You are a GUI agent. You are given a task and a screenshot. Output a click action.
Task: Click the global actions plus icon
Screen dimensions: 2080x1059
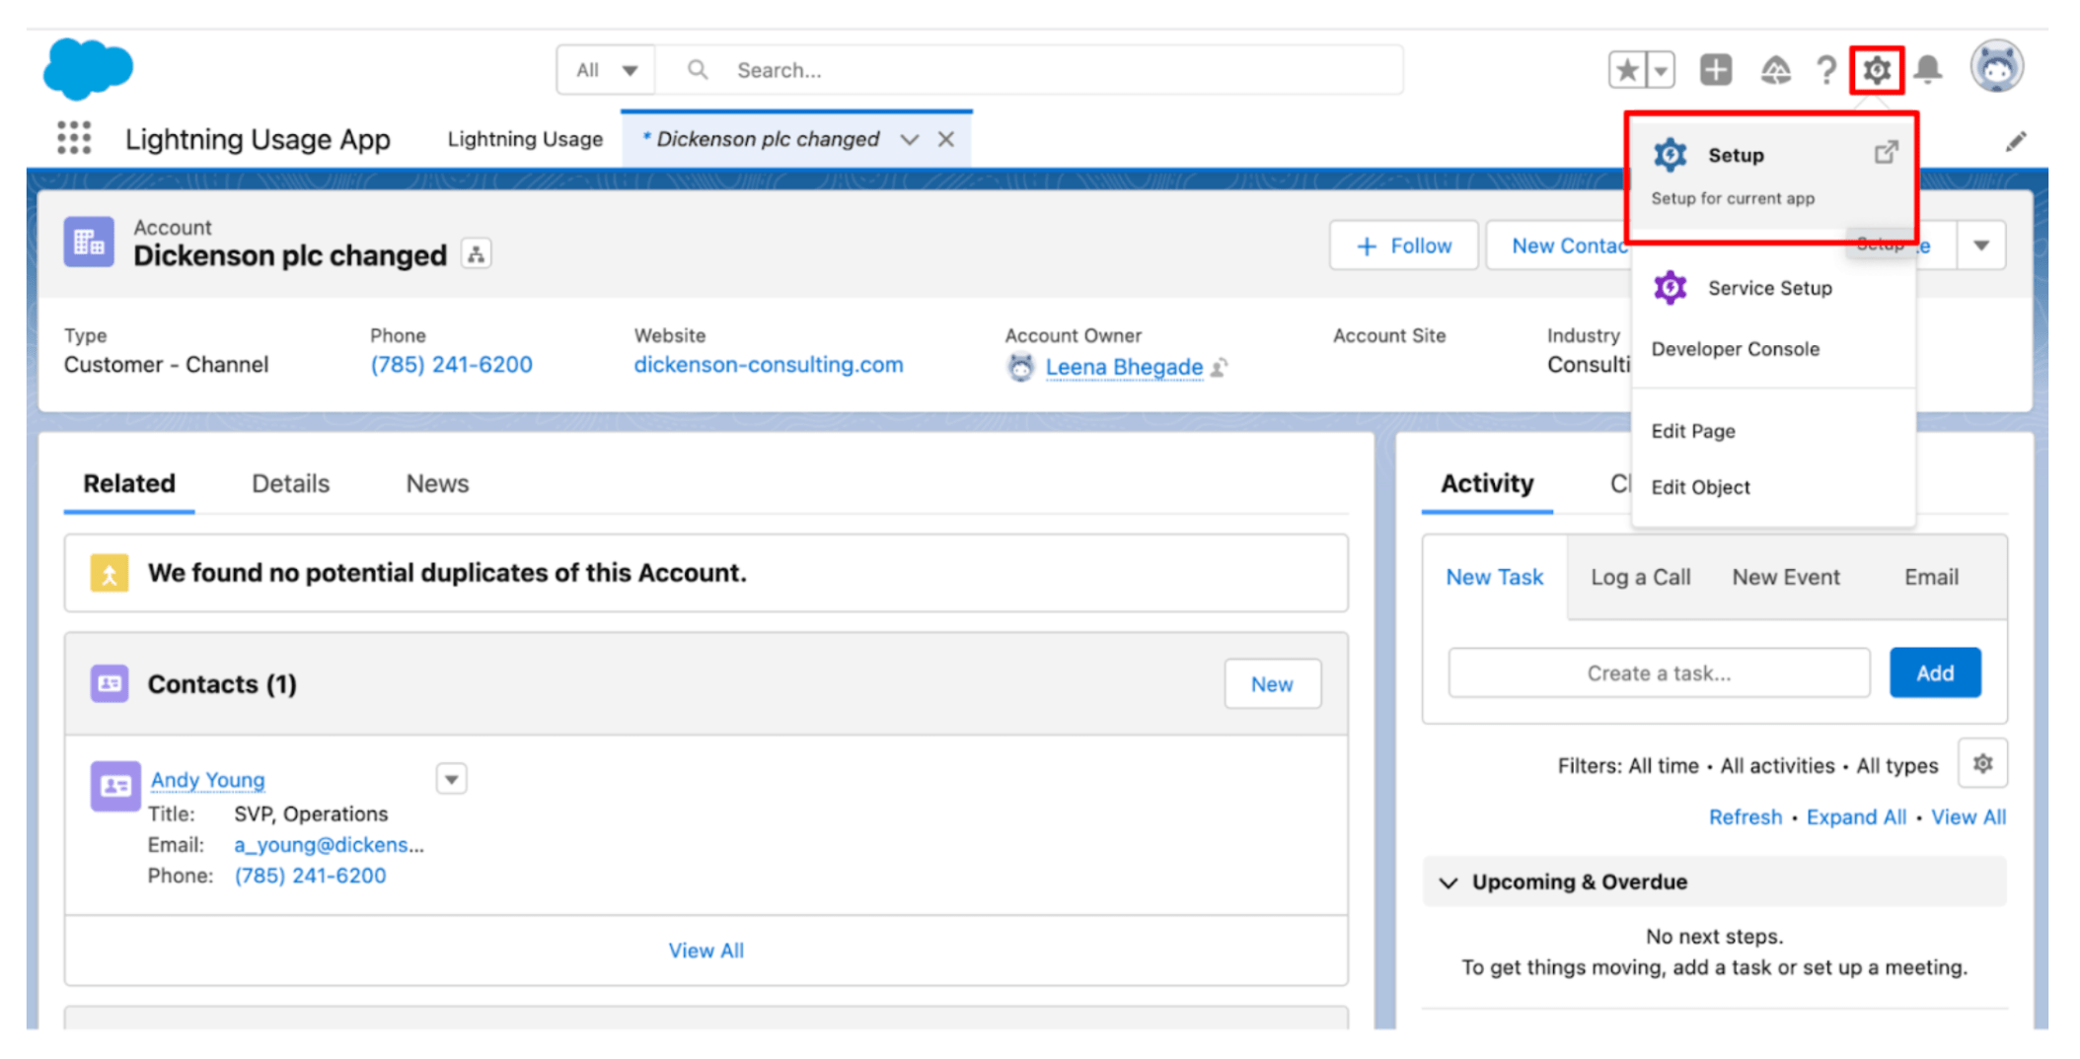(x=1715, y=69)
